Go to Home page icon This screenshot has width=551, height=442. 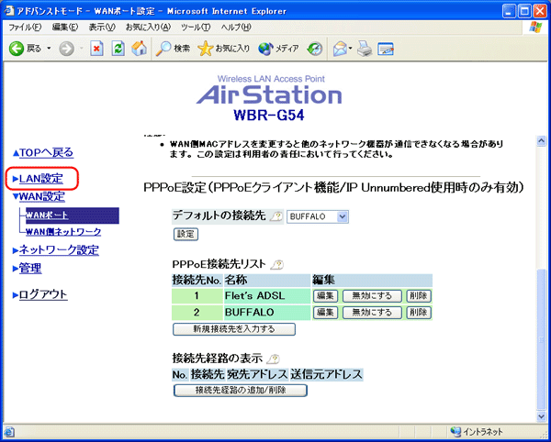coord(140,49)
